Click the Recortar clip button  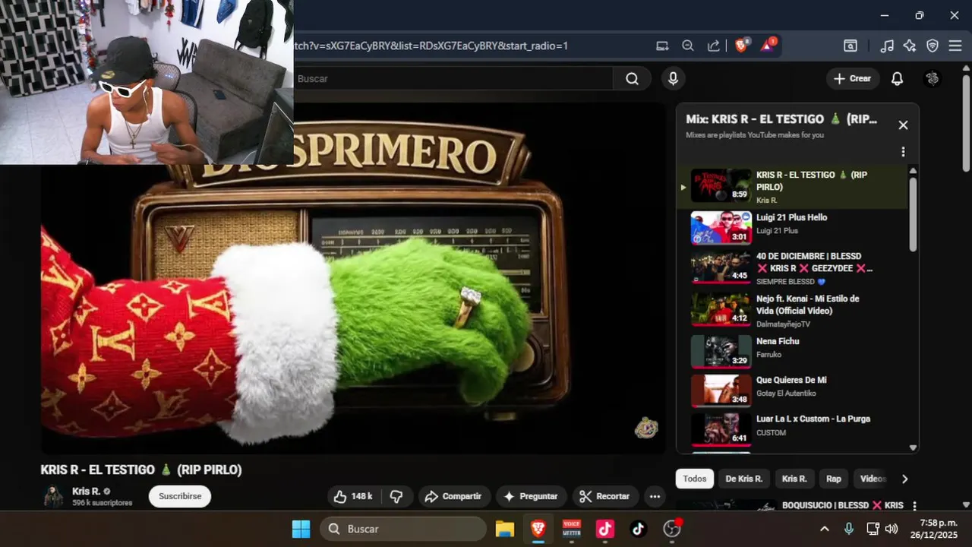click(x=605, y=496)
